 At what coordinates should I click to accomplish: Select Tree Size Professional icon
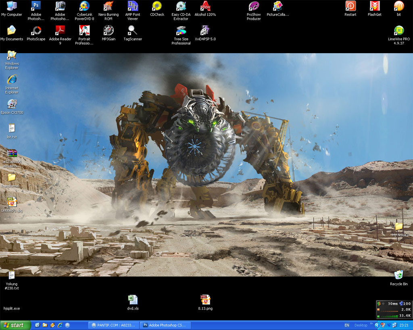[x=181, y=35]
